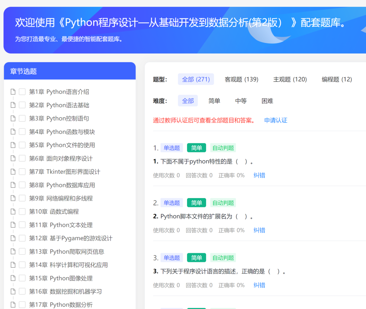Filter by 客观题 (139)

241,79
